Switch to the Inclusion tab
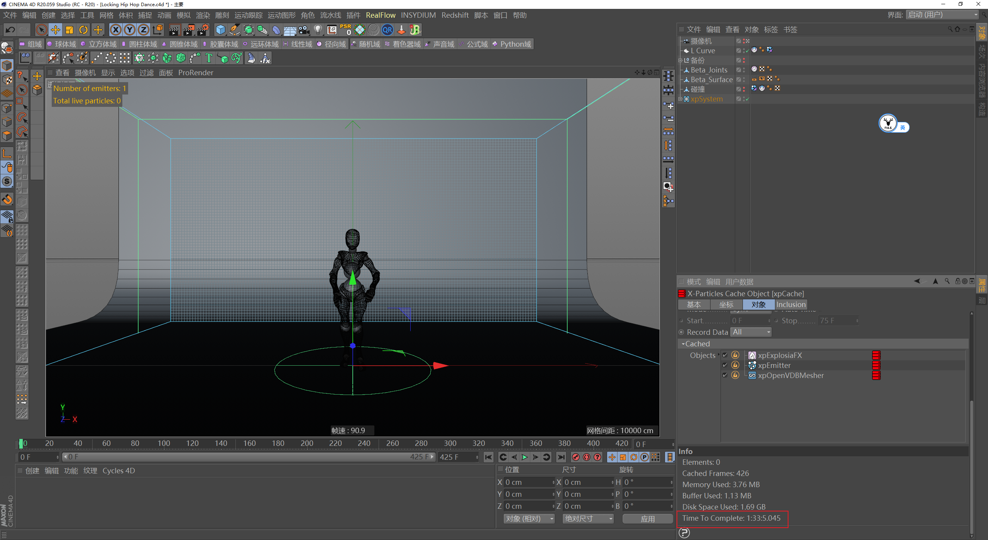The image size is (988, 540). click(790, 304)
